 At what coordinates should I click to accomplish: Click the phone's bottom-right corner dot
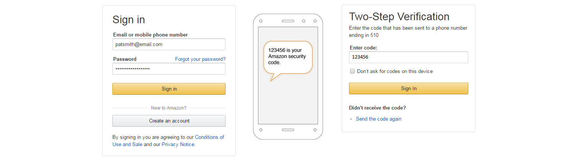pyautogui.click(x=315, y=130)
